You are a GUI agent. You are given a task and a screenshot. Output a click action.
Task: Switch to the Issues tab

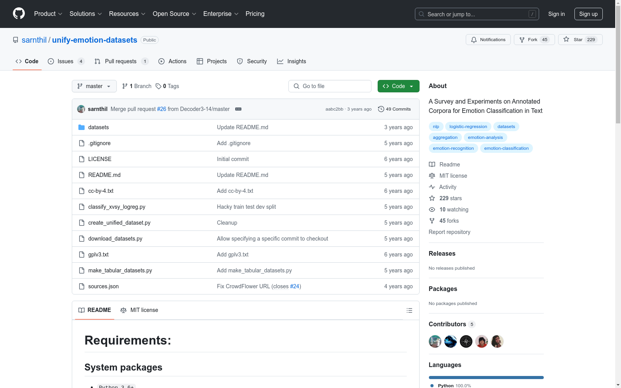(x=66, y=61)
